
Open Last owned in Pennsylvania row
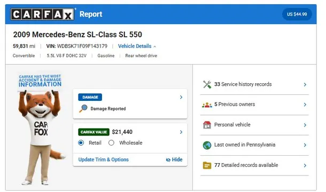click(x=254, y=145)
